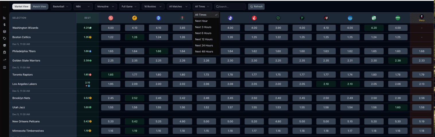Click Utah Jazz 1.52 odds

click(x=206, y=107)
